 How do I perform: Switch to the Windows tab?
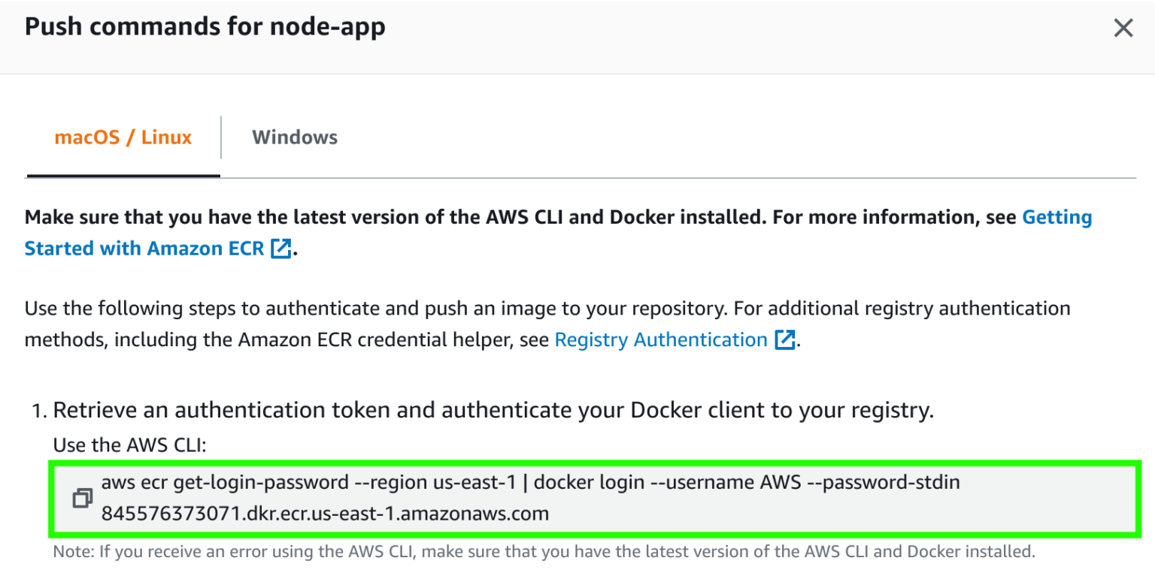[295, 137]
